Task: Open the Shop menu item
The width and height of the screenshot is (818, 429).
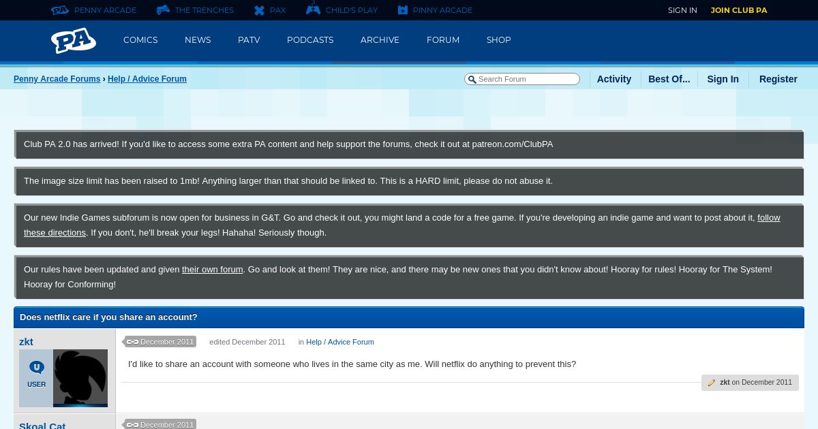Action: [498, 40]
